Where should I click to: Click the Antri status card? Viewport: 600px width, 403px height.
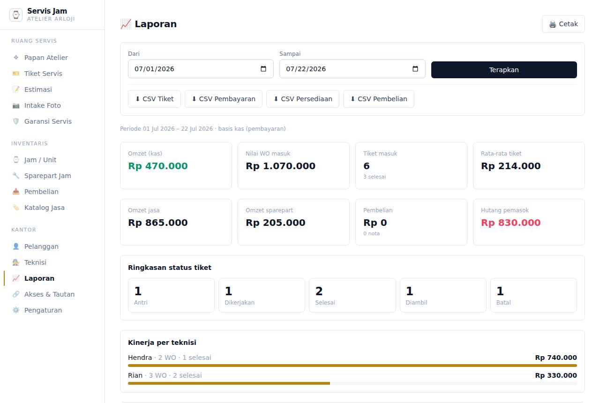click(171, 295)
